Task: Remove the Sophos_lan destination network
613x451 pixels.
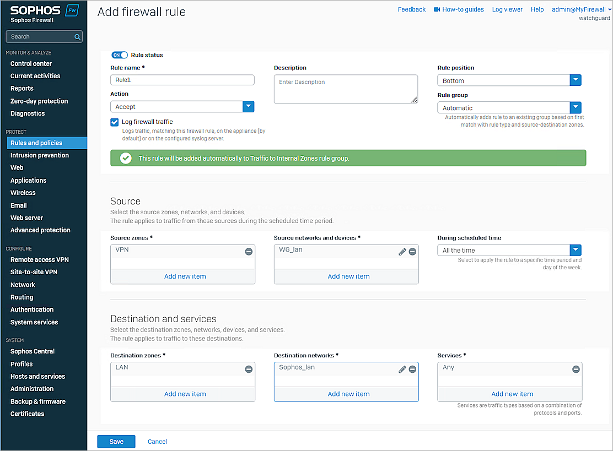Action: click(x=412, y=369)
